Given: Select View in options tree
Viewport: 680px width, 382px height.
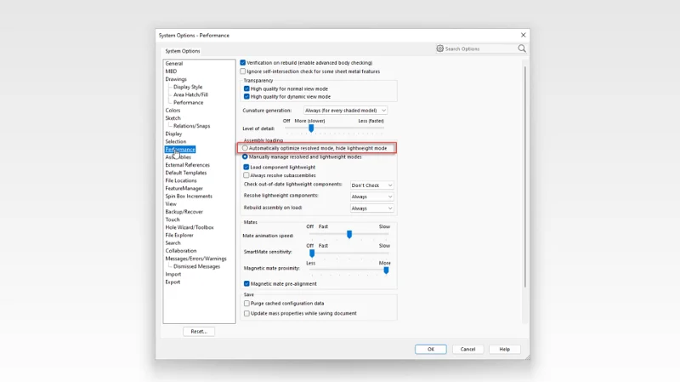Looking at the screenshot, I should (171, 204).
